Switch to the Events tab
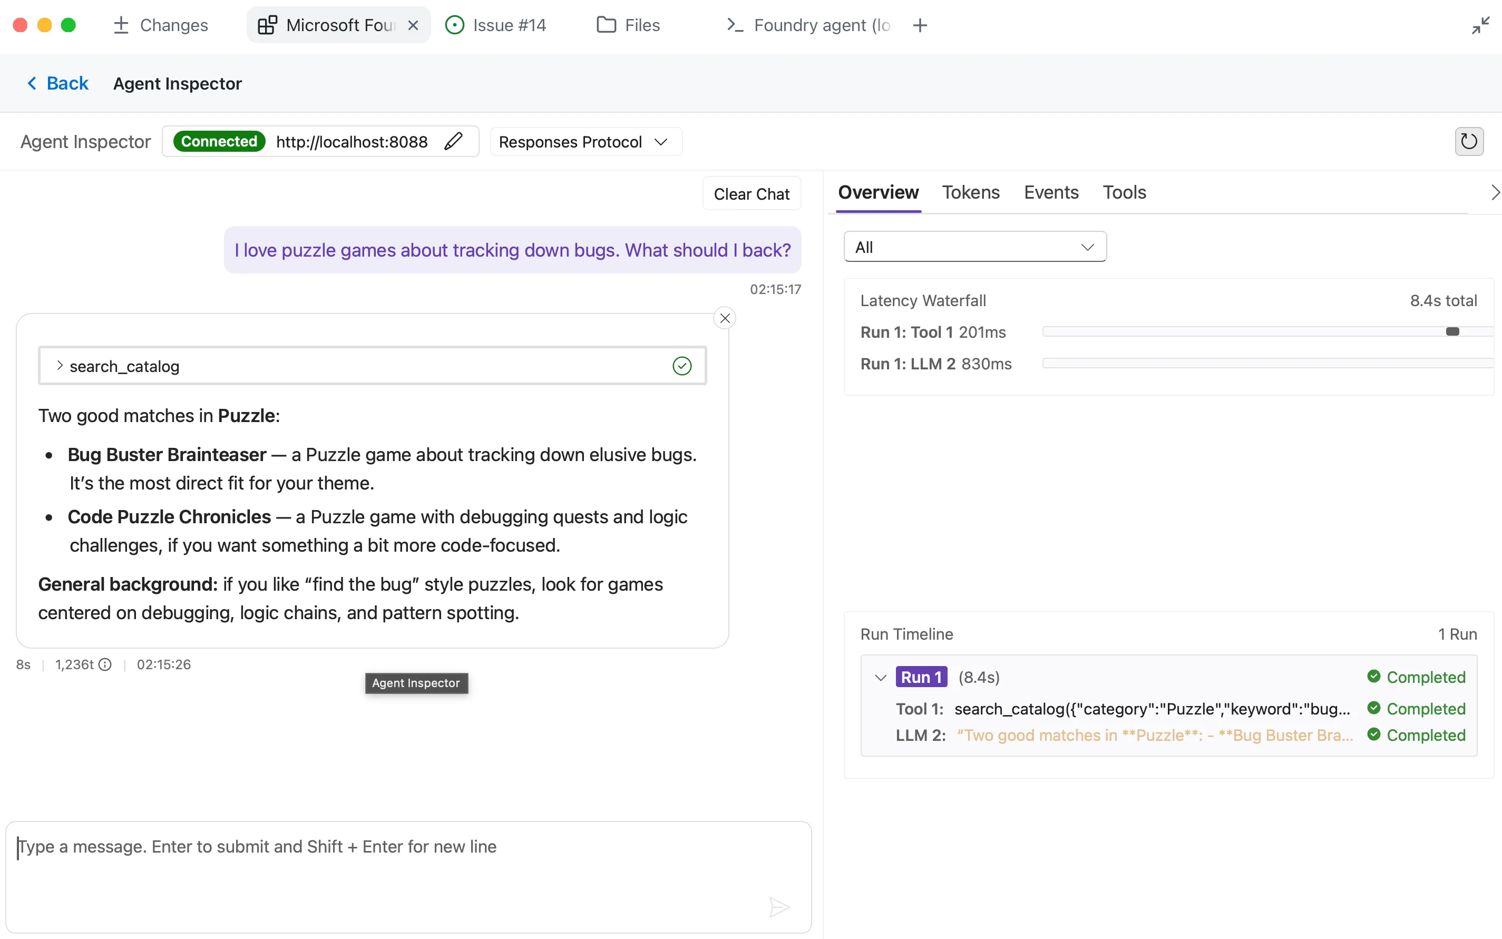Viewport: 1502px width, 939px height. click(1050, 192)
